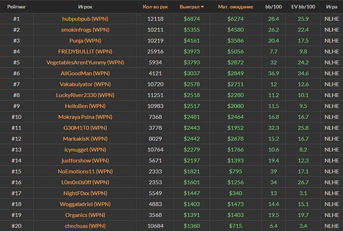Select player Punja (WPN)
The height and width of the screenshot is (231, 343).
85,41
